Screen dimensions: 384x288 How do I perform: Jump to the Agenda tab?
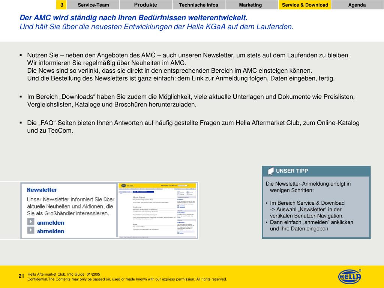[x=357, y=5]
